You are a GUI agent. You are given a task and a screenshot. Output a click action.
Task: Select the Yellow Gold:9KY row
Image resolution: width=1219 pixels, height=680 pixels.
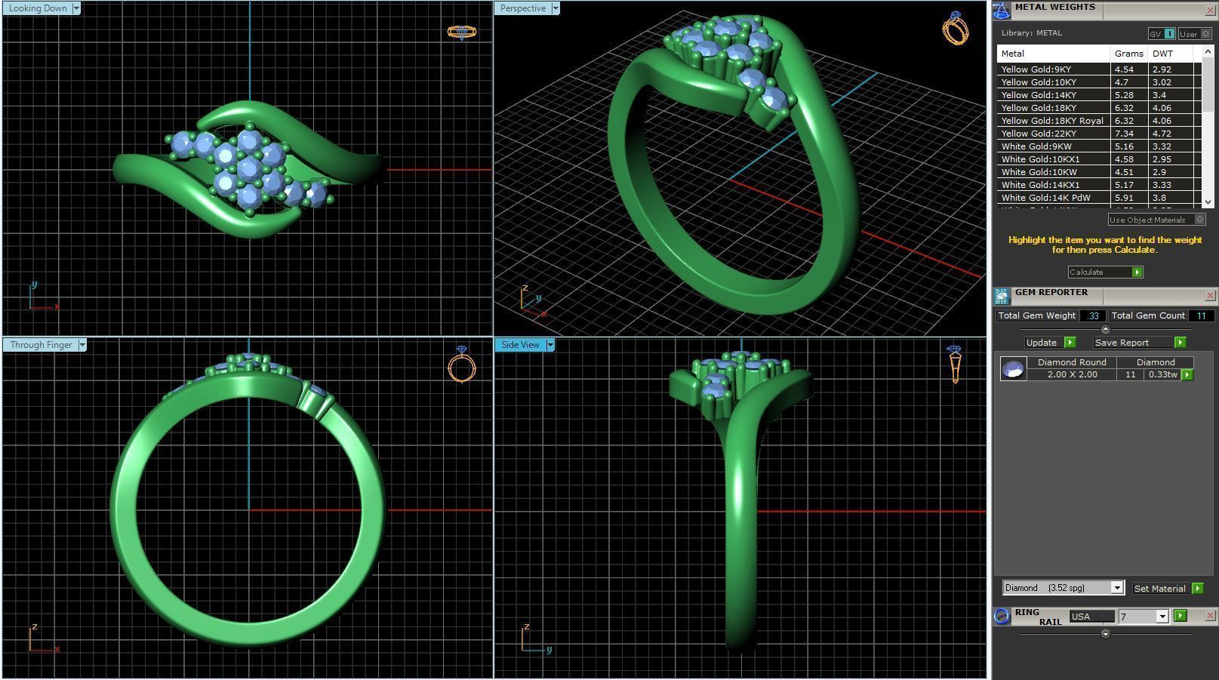click(1099, 69)
